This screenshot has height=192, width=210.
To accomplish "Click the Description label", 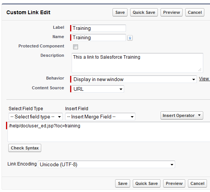I will [x=52, y=55].
